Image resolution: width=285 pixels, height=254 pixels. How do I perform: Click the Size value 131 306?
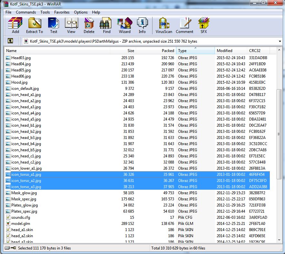[x=128, y=82]
